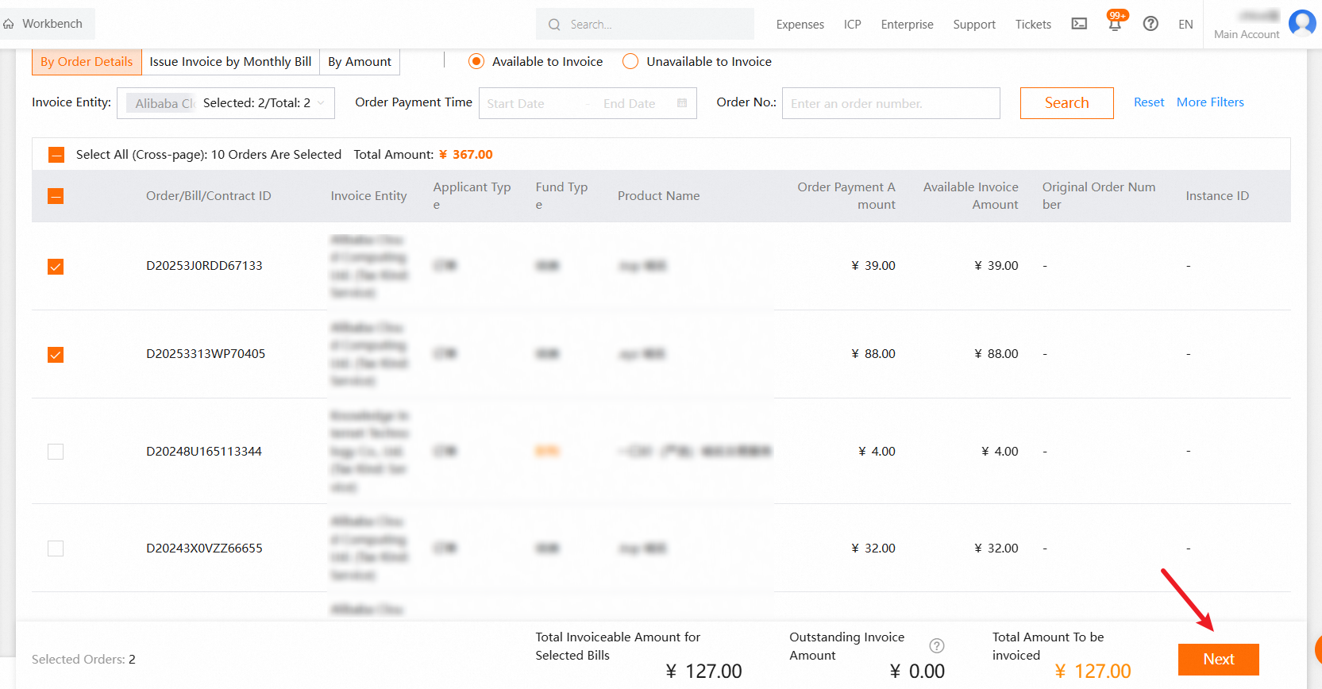Switch to the By Amount tab
1322x689 pixels.
(360, 62)
